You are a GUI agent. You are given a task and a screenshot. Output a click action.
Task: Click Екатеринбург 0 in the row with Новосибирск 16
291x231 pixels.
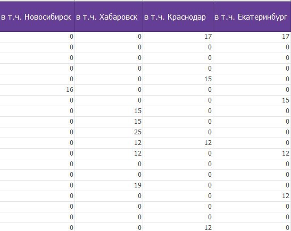point(252,90)
